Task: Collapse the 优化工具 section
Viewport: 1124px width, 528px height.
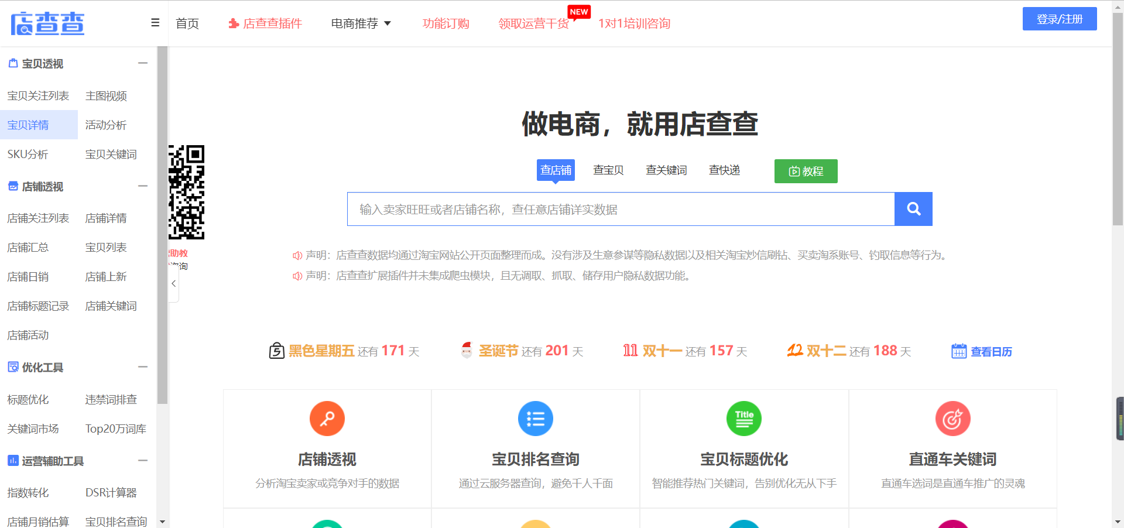Action: 143,367
